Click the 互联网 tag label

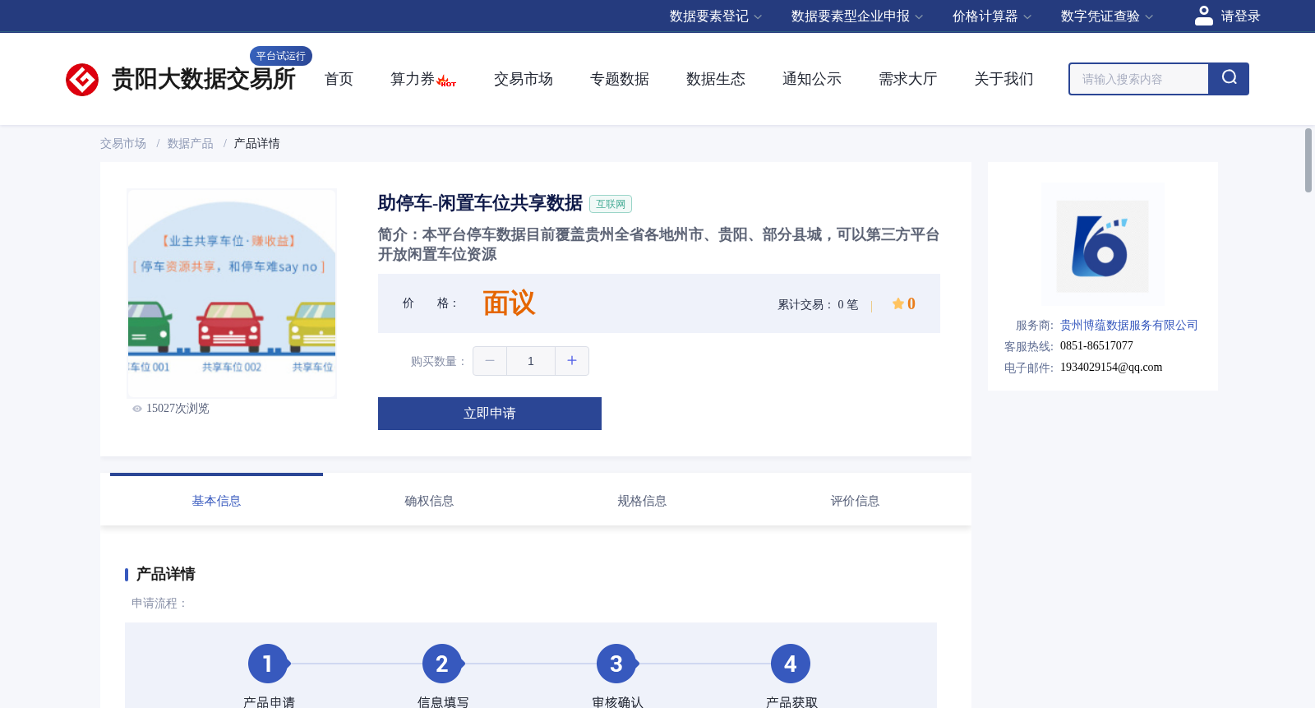(611, 204)
